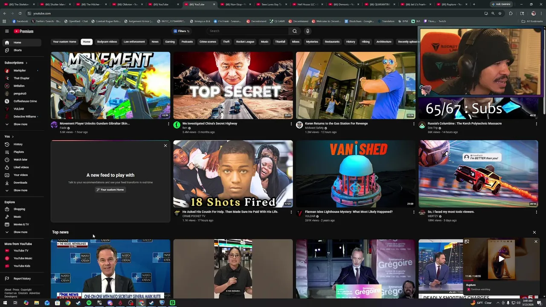Play the TOP SECRET China highway thumbnail
Image resolution: width=546 pixels, height=307 pixels.
coord(233,85)
